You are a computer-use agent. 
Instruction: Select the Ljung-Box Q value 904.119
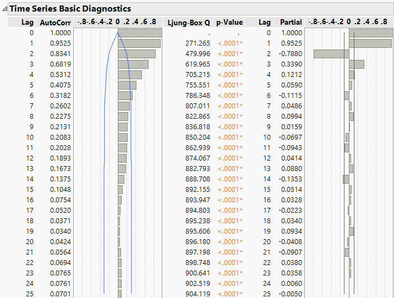pos(198,294)
